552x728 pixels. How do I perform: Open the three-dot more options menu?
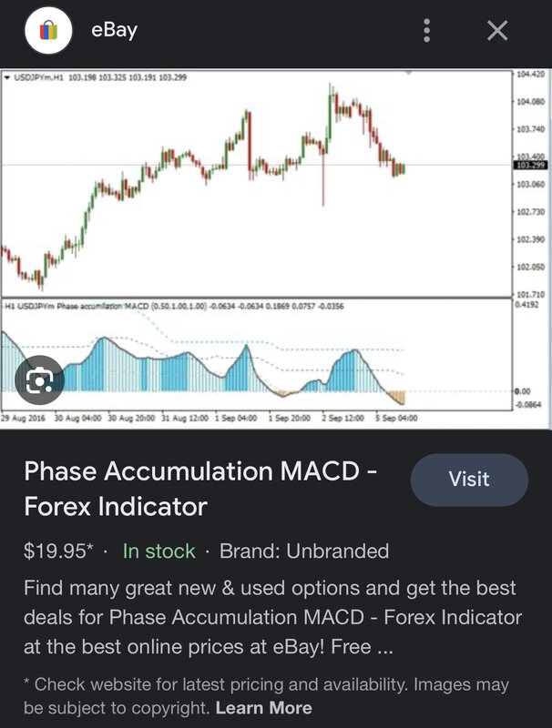[427, 32]
